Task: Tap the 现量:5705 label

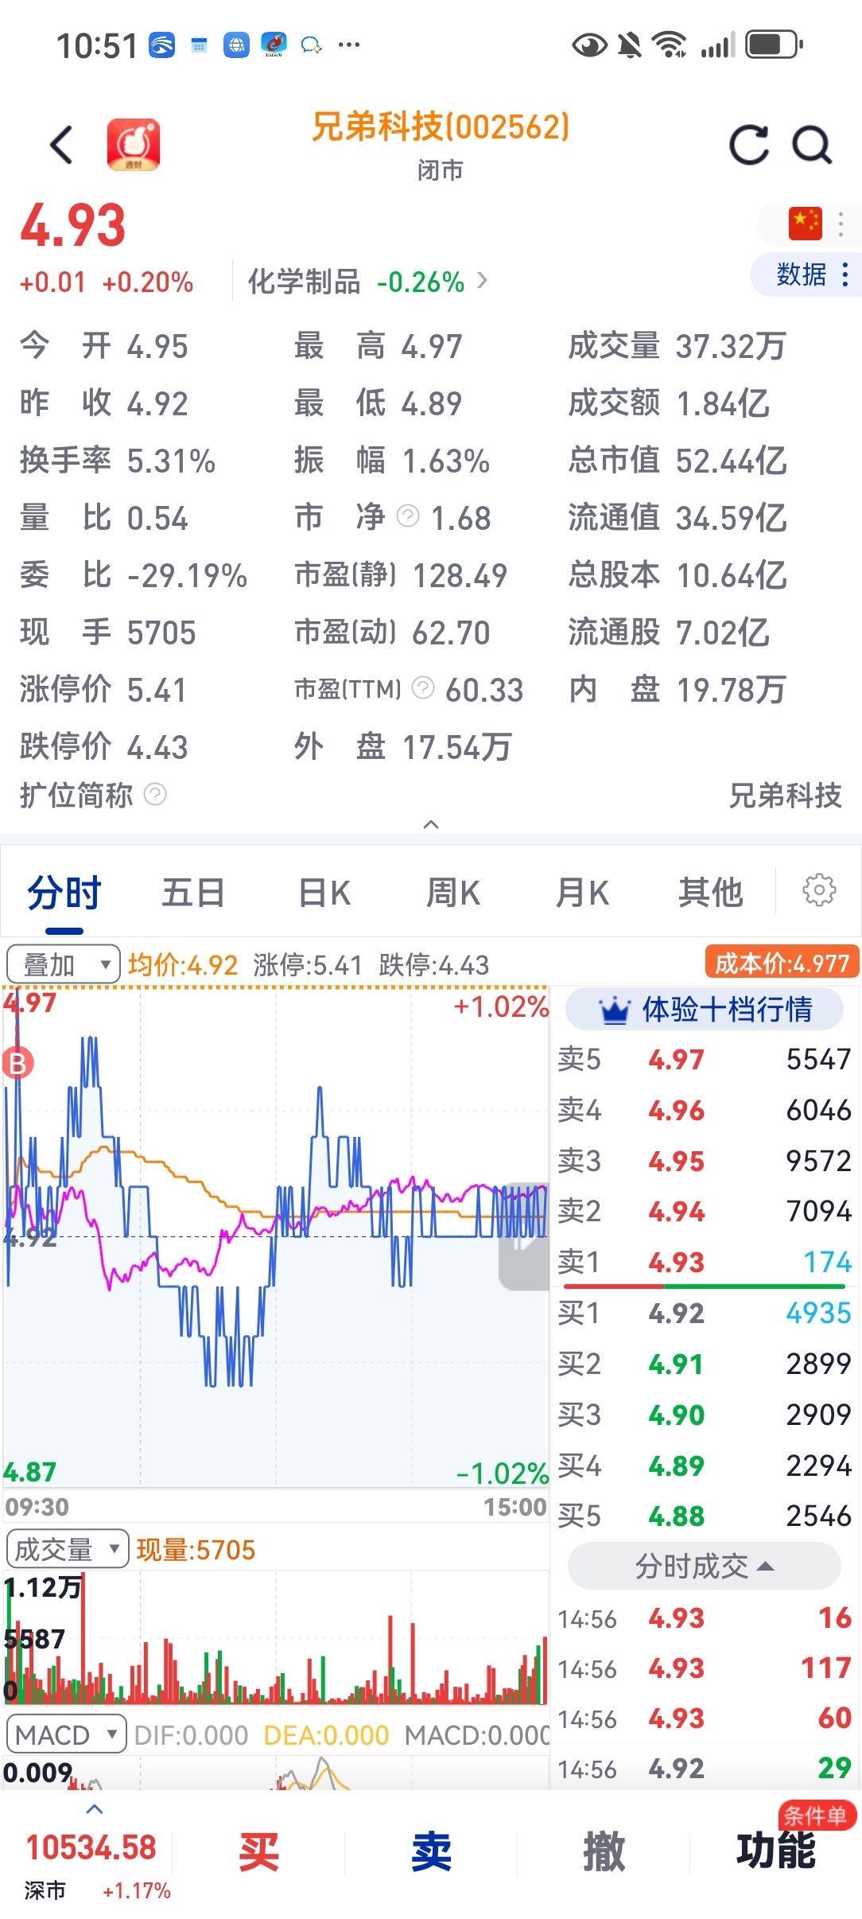Action: (x=196, y=1549)
